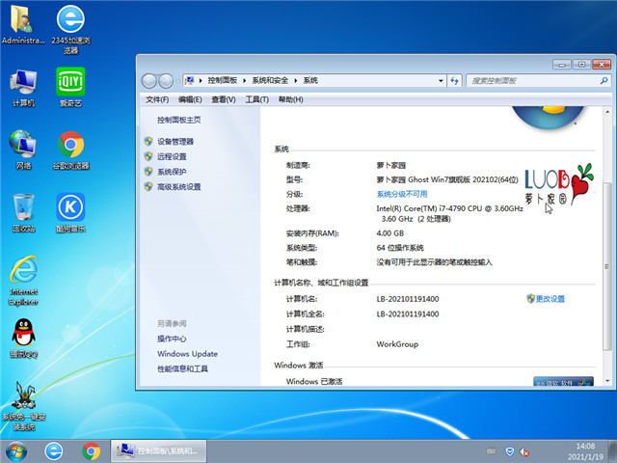The height and width of the screenshot is (463, 617).
Task: Click shield icon beside 设备管理器
Action: (x=148, y=142)
